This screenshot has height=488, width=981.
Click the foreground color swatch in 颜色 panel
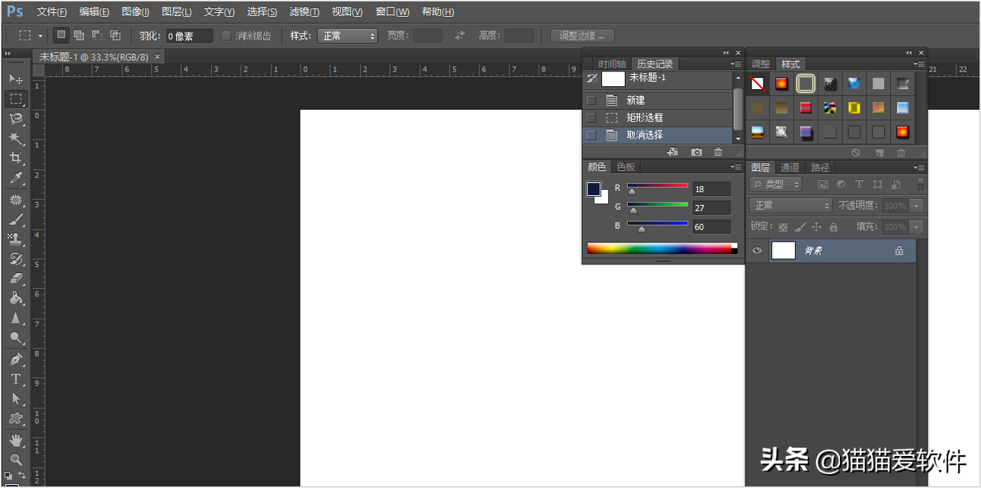[593, 190]
